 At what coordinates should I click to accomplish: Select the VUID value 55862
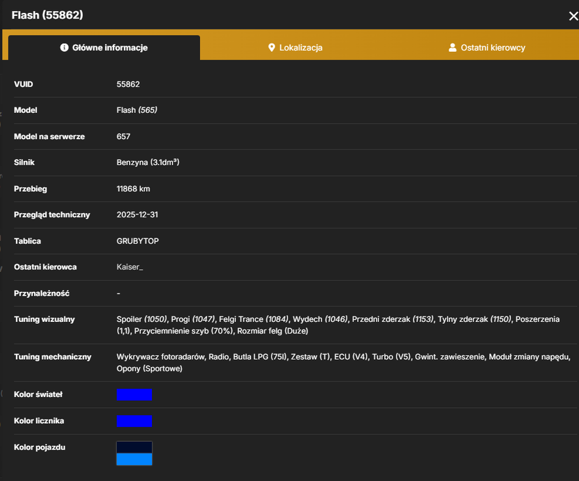[128, 84]
